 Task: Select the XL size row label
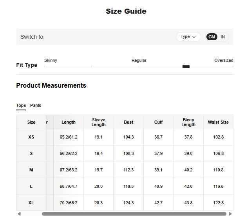click(31, 203)
